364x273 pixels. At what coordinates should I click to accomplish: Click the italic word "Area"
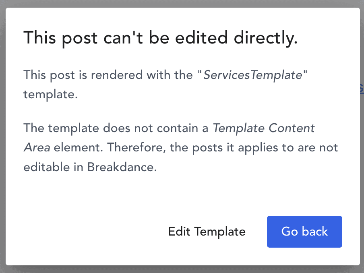tap(37, 147)
